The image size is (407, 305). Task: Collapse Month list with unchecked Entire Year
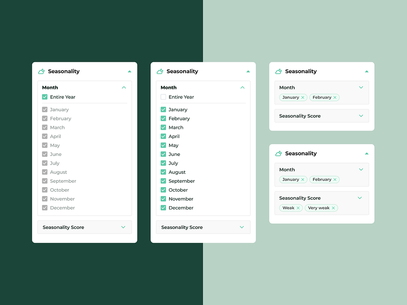coord(243,88)
